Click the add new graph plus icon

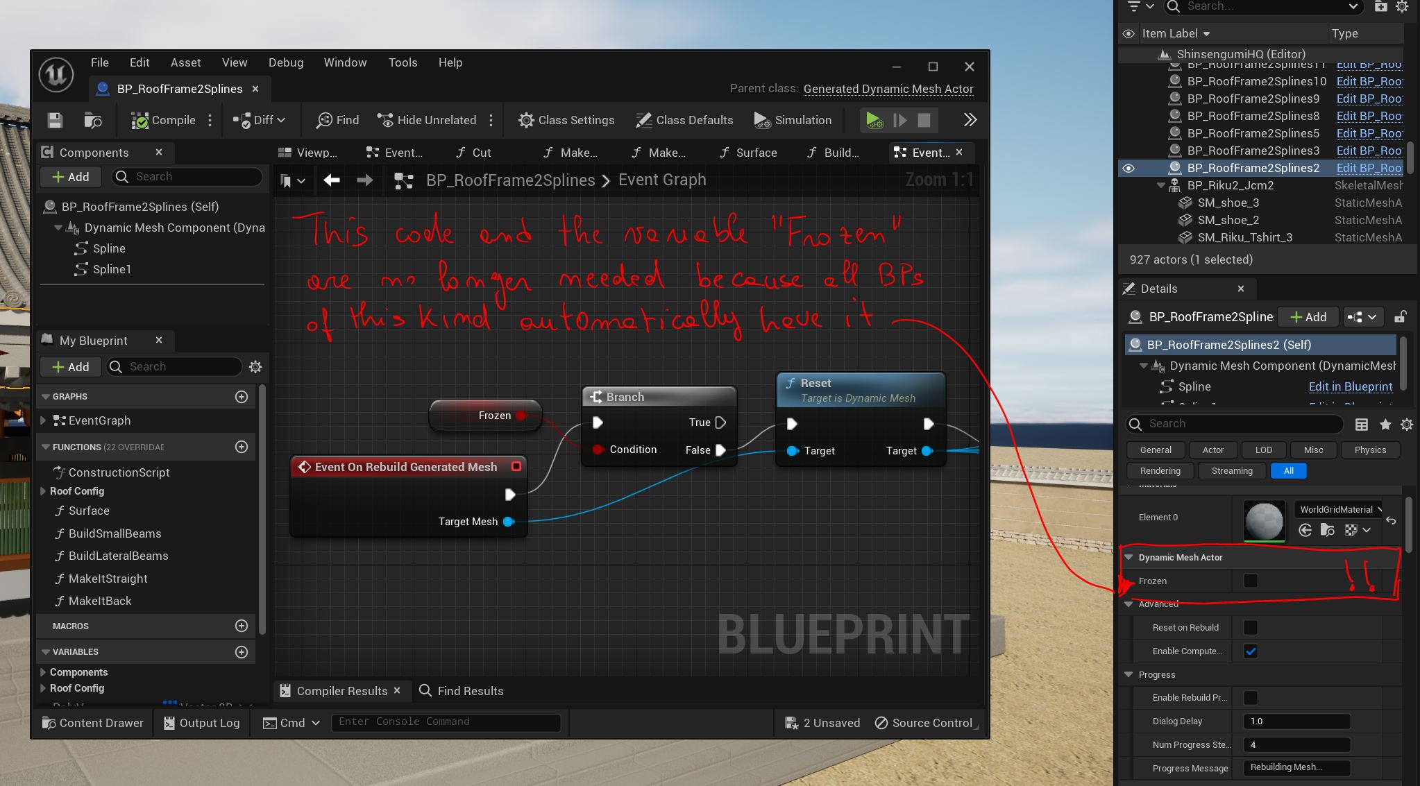pyautogui.click(x=242, y=397)
